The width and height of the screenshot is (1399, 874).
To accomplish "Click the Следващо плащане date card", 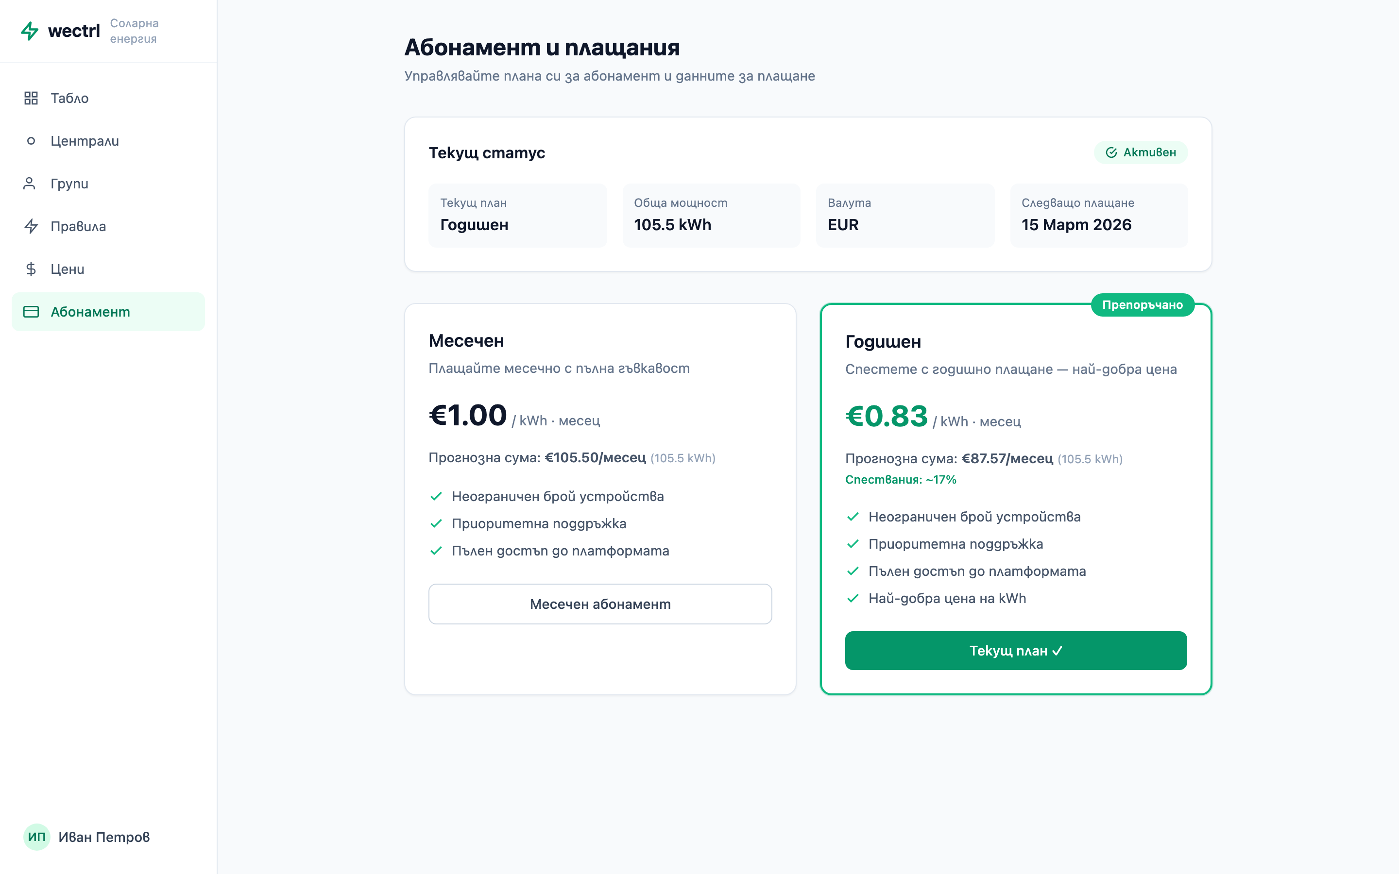I will [x=1098, y=215].
